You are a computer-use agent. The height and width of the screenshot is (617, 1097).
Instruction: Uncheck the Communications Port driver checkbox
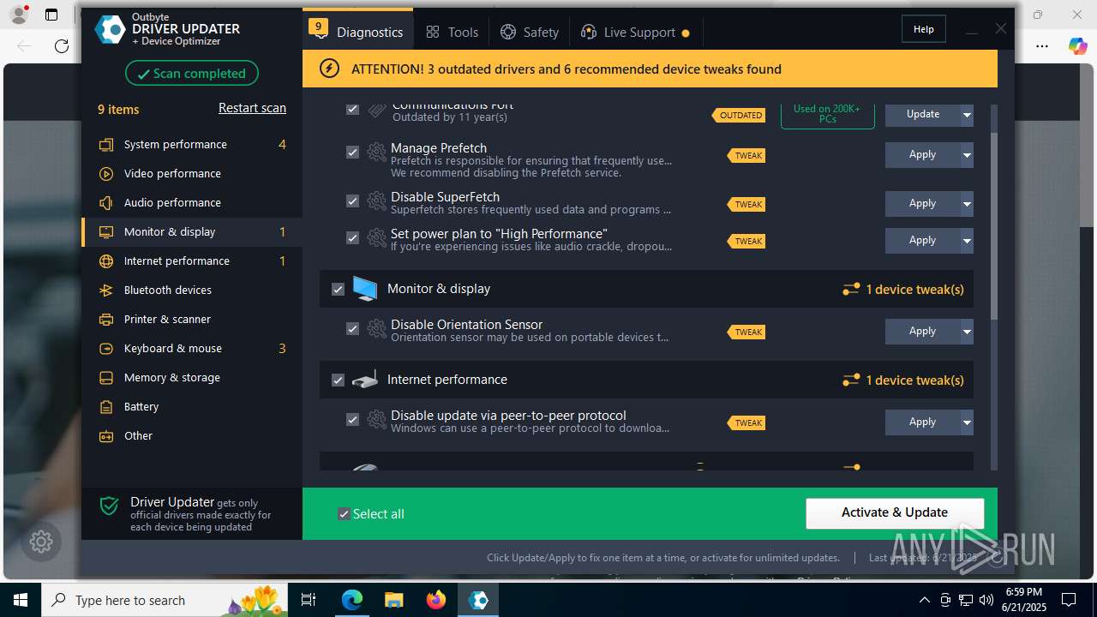(x=352, y=109)
